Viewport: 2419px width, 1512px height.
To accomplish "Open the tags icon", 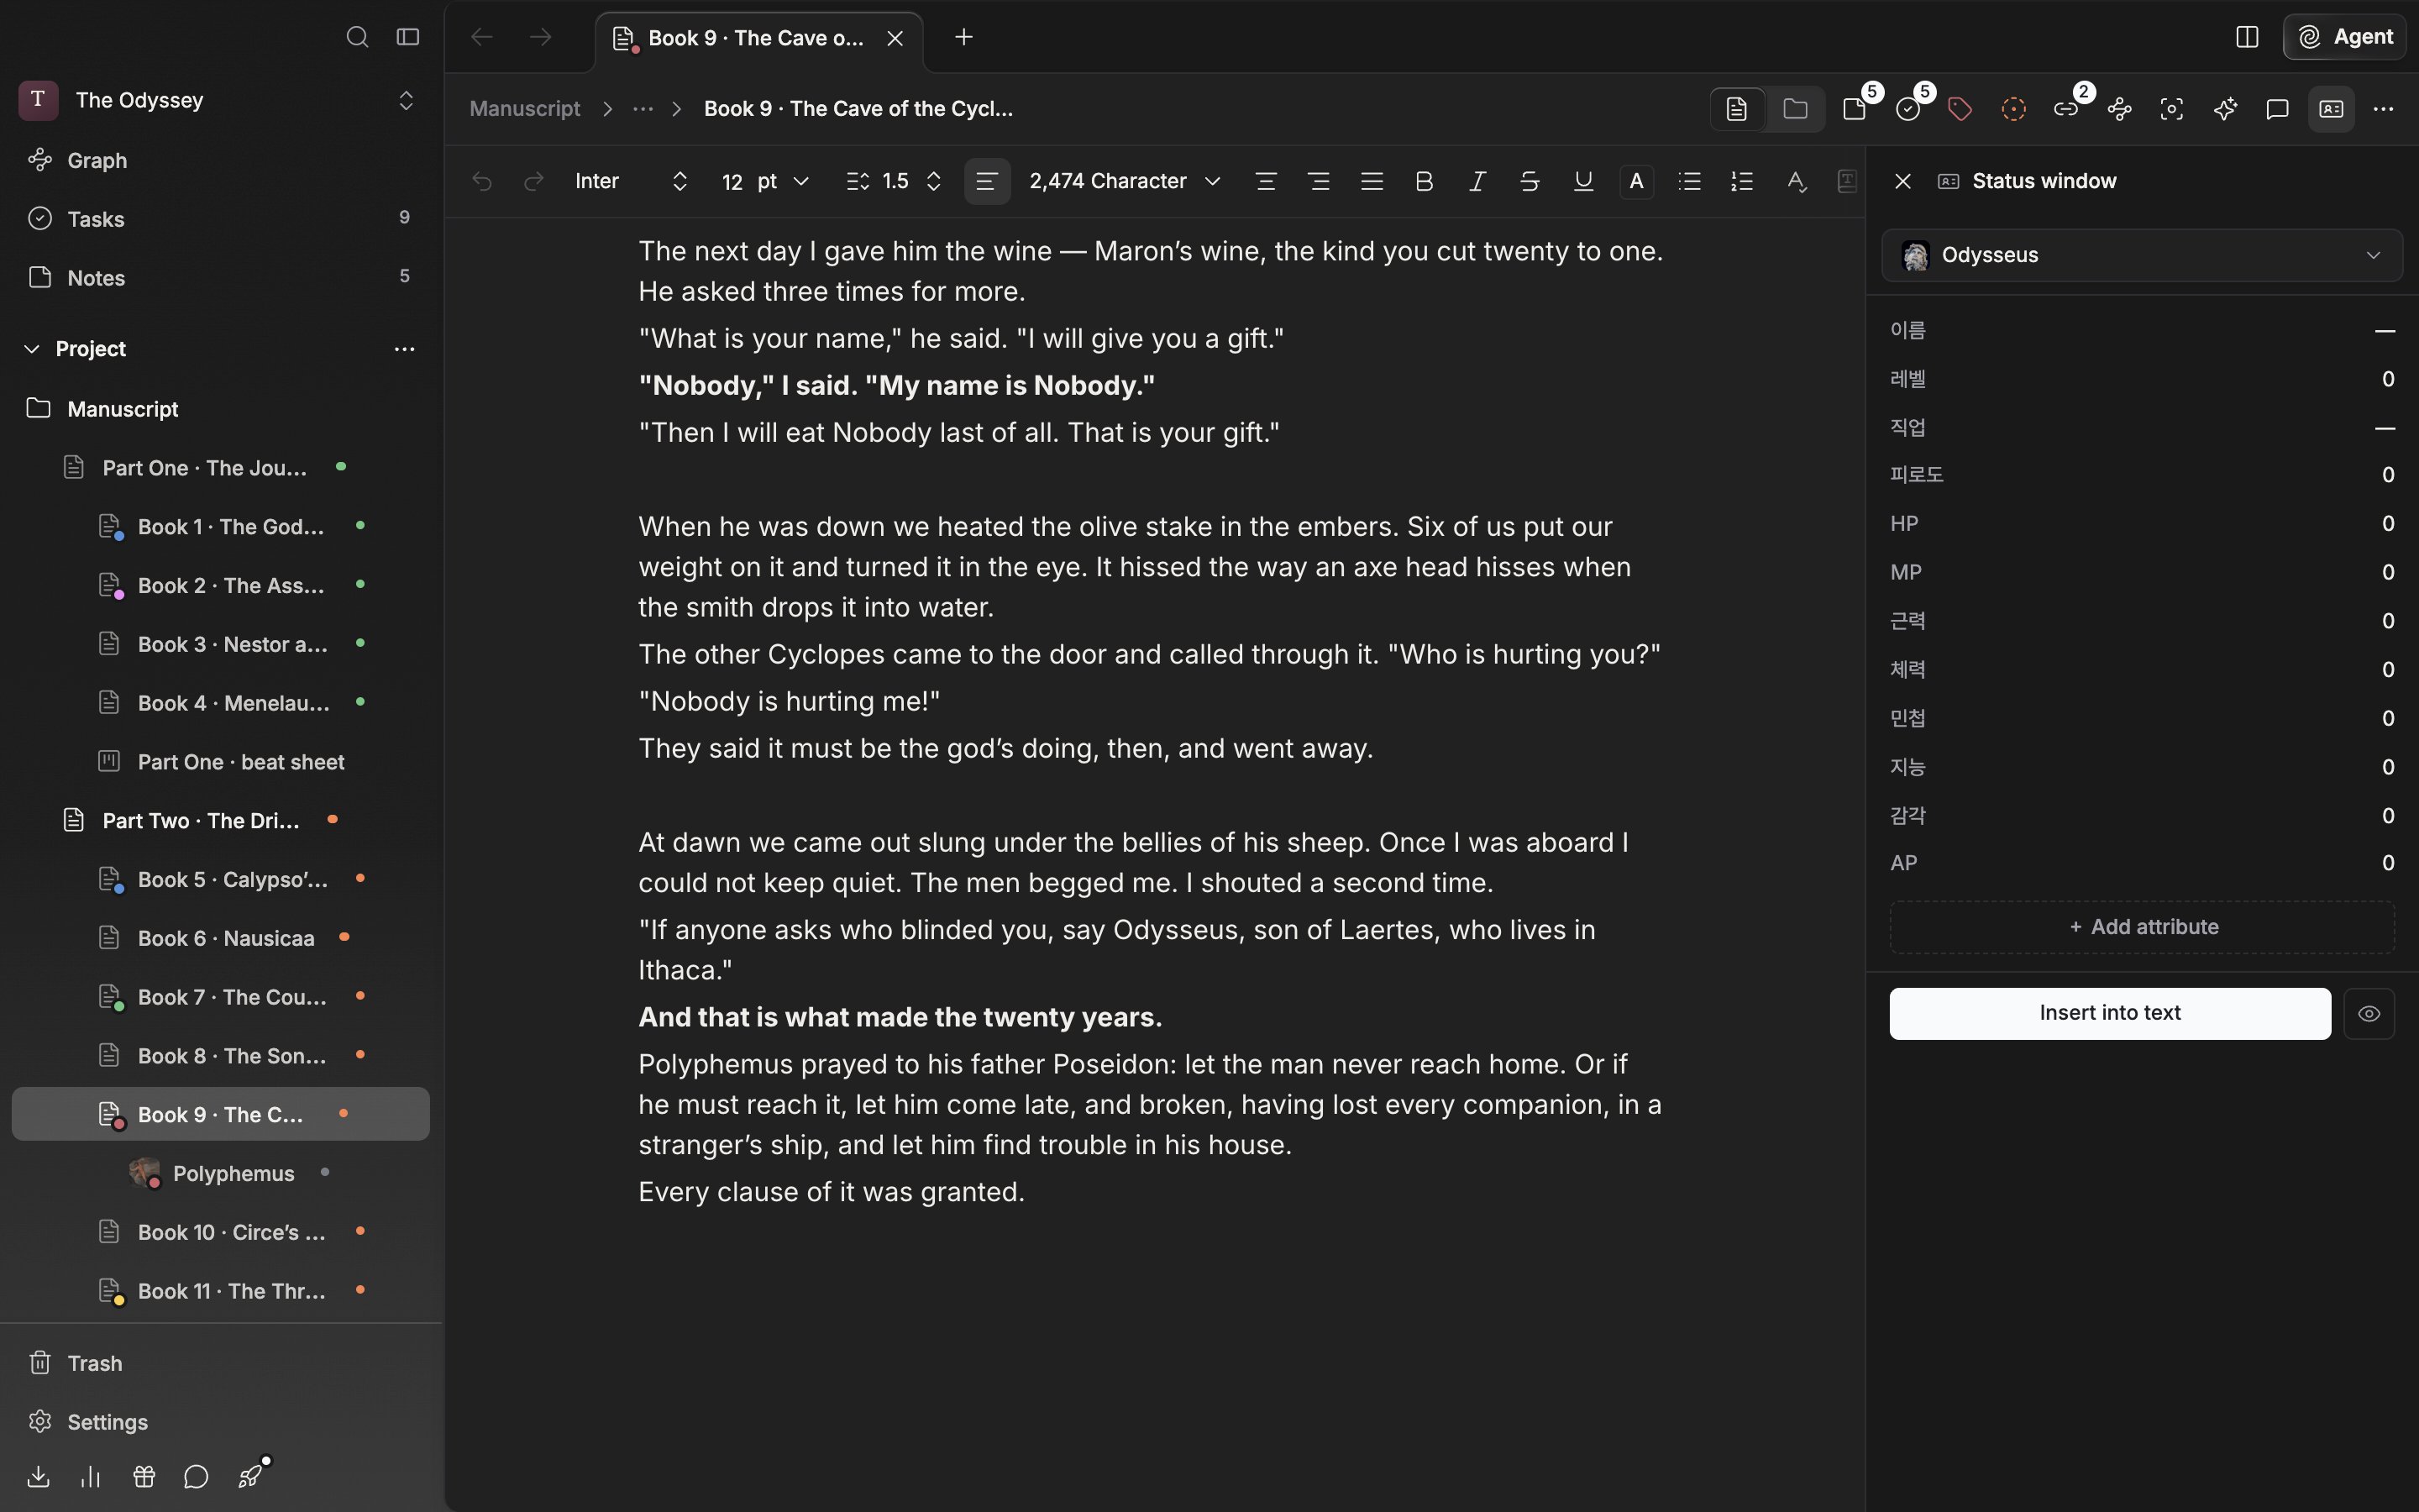I will tap(1960, 109).
